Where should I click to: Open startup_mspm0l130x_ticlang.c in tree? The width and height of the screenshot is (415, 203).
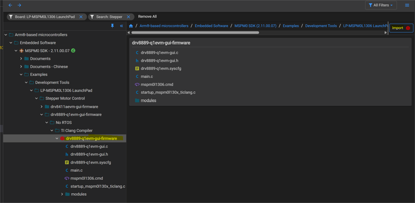click(x=98, y=186)
